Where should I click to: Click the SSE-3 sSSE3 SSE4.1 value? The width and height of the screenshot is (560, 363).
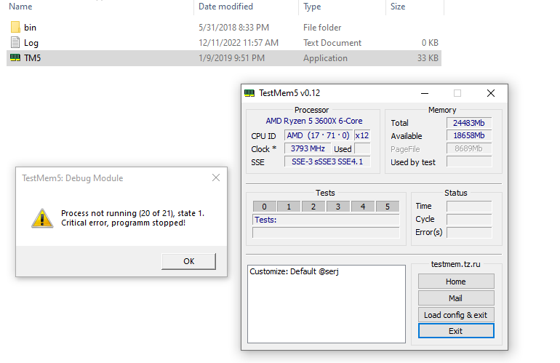click(327, 161)
